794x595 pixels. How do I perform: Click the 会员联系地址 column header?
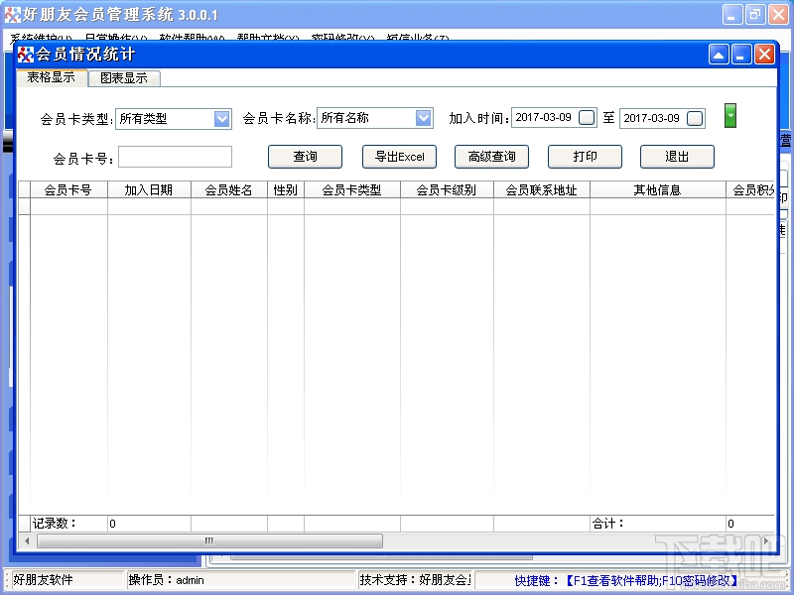tap(541, 190)
